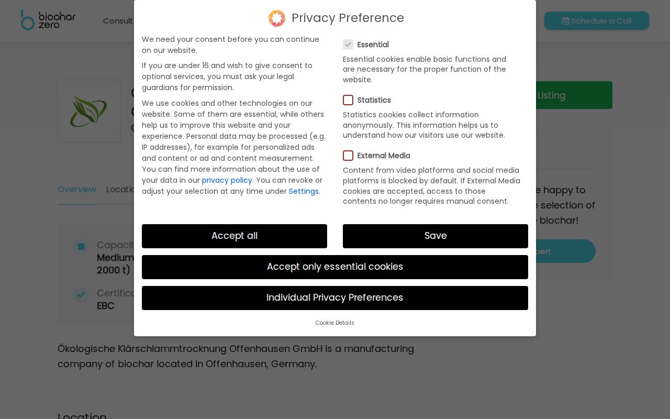
Task: Open the Cookie Details link
Action: [x=335, y=323]
